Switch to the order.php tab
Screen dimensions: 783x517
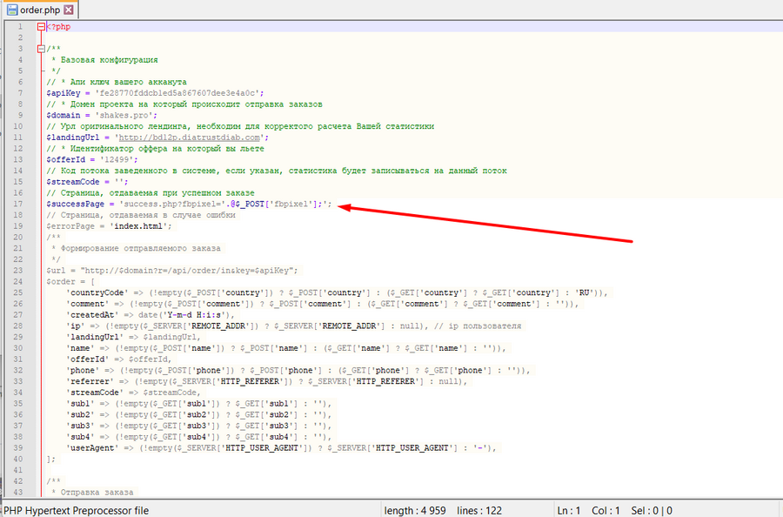tap(38, 10)
